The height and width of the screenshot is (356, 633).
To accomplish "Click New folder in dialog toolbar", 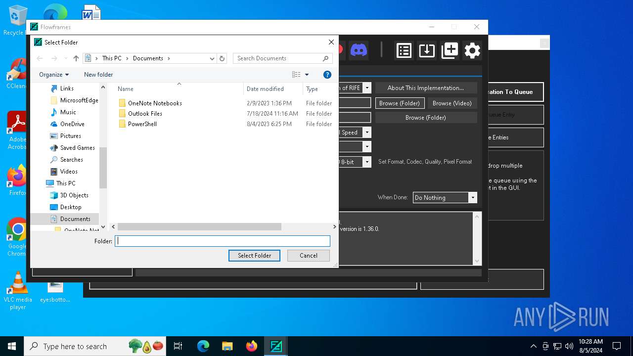I will click(x=98, y=75).
